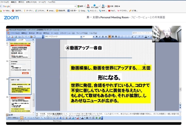Open PowerPoint 編集(E) menu
Screen dimensions: 186x127
point(24,33)
